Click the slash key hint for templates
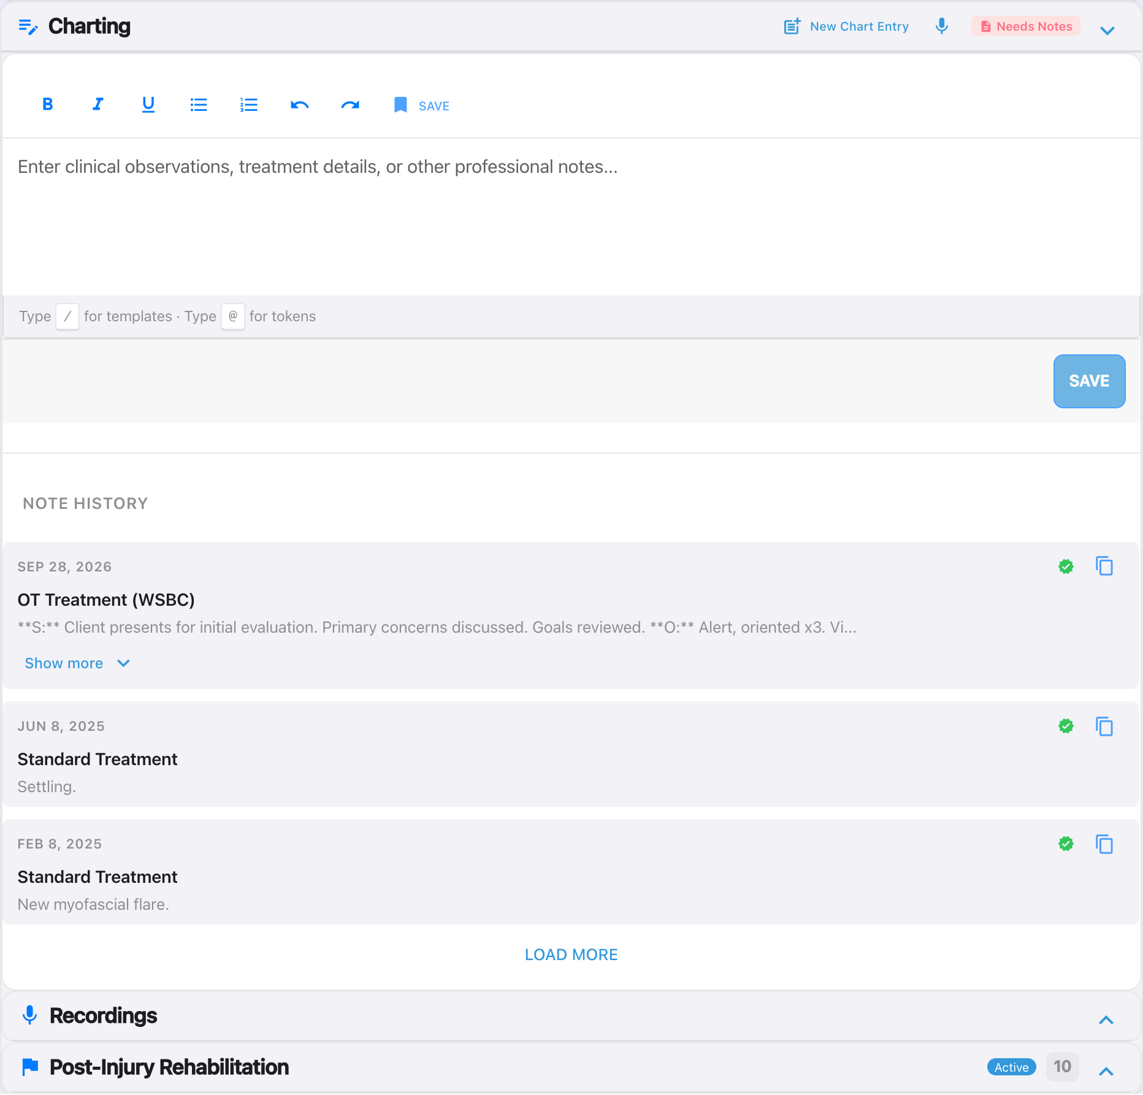The height and width of the screenshot is (1095, 1143). point(67,316)
